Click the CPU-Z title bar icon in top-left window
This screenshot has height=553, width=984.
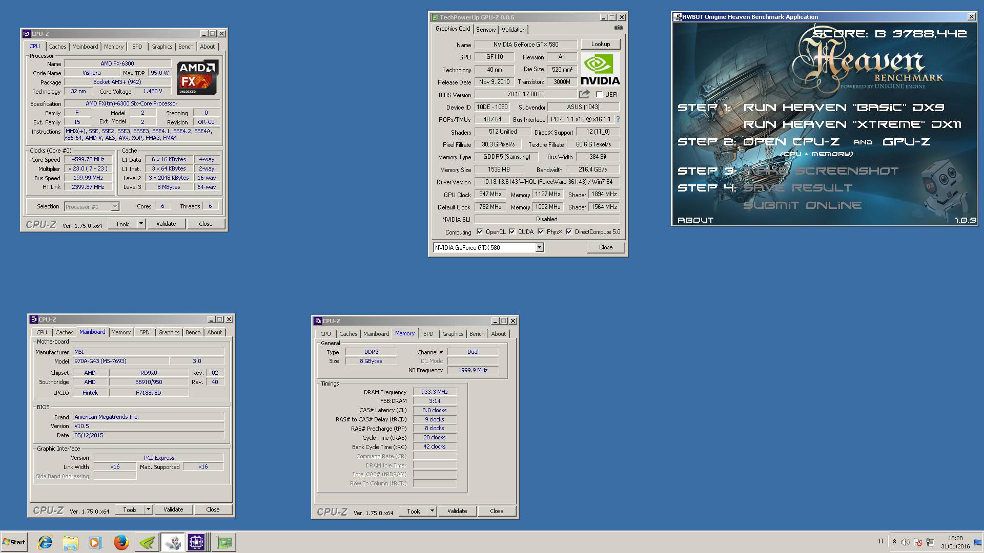click(x=27, y=34)
